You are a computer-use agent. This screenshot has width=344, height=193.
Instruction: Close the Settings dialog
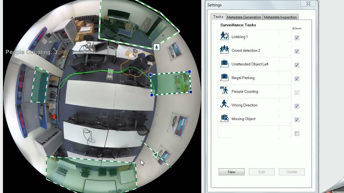point(308,3)
